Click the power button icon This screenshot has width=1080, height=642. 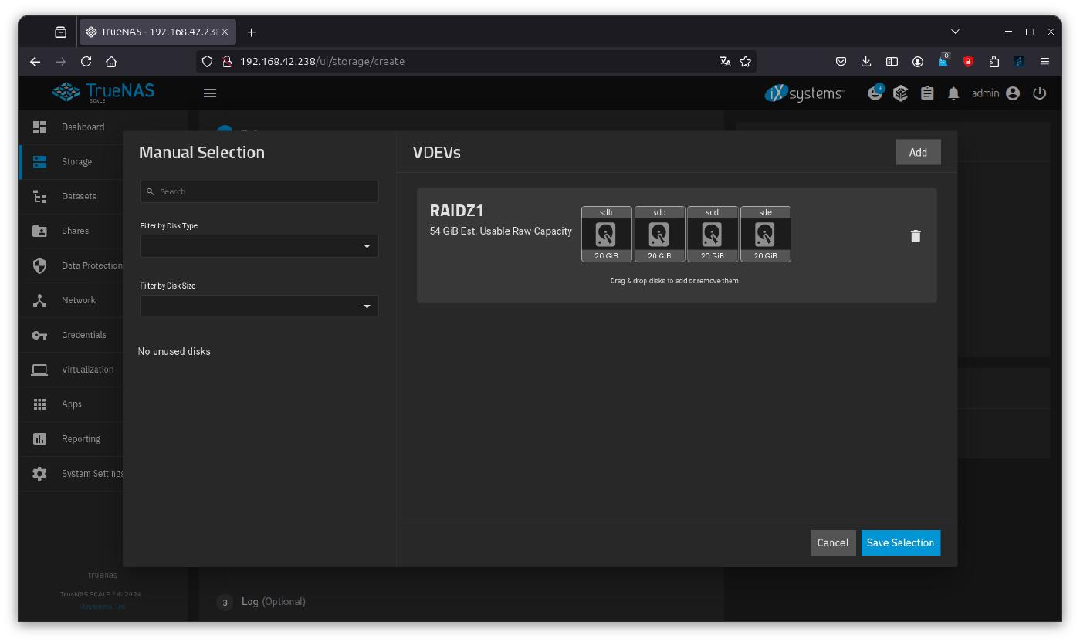pyautogui.click(x=1039, y=93)
